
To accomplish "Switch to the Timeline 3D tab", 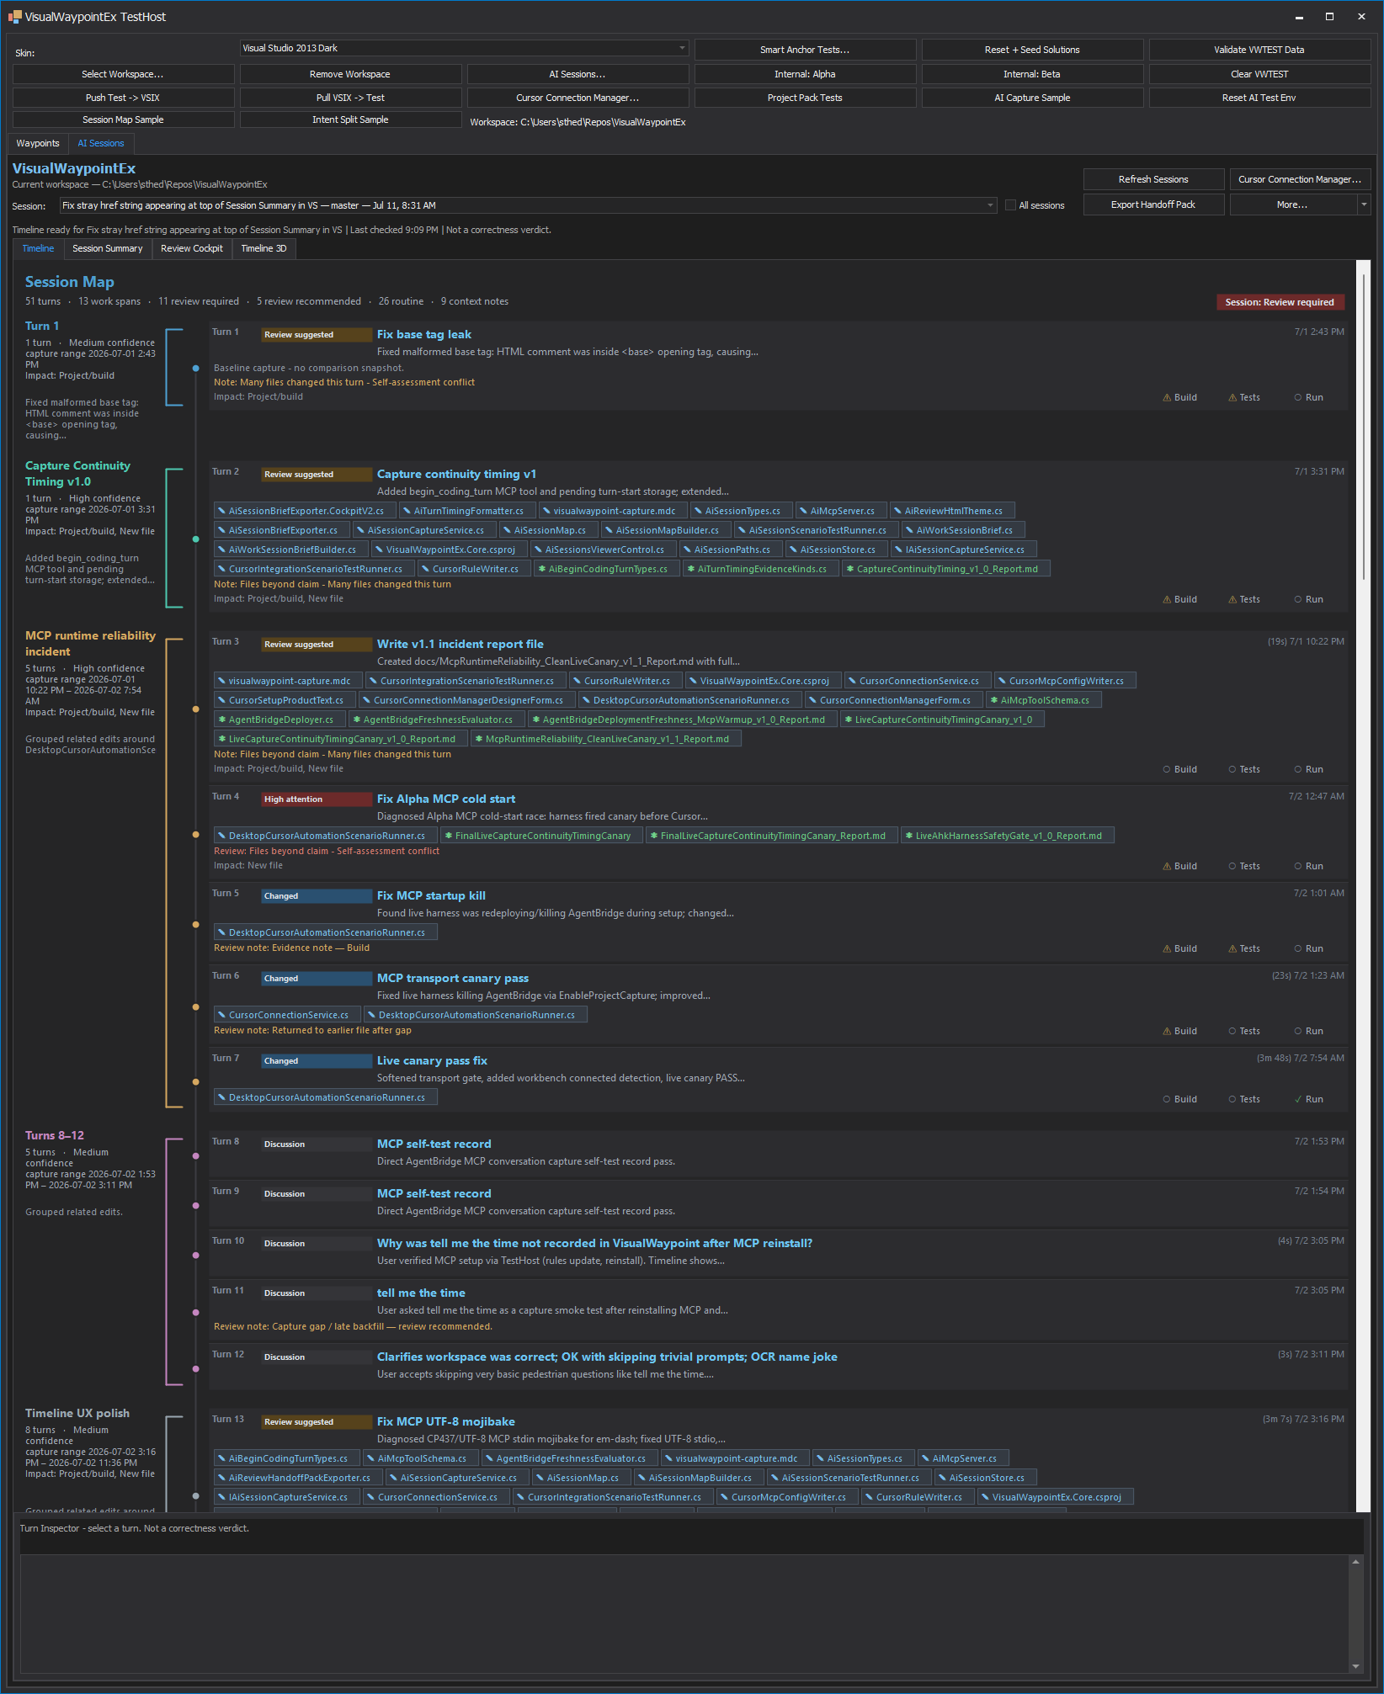I will click(x=263, y=248).
